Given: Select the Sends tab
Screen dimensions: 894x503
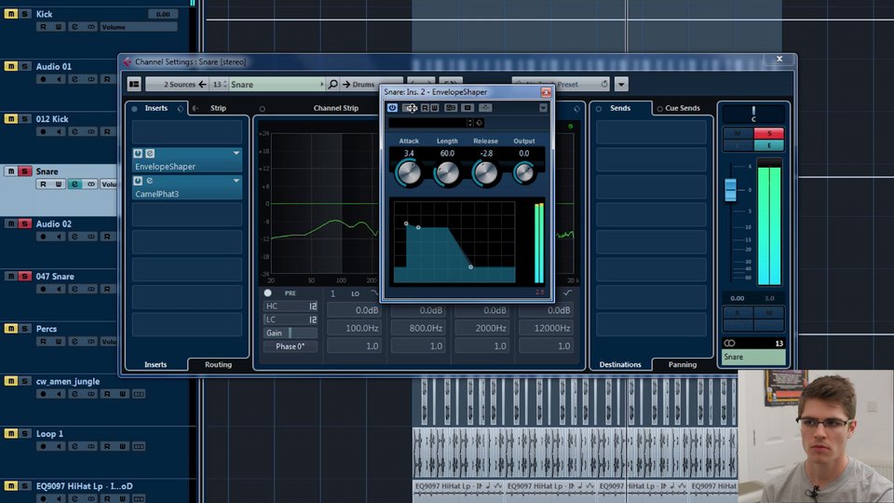Looking at the screenshot, I should [620, 108].
